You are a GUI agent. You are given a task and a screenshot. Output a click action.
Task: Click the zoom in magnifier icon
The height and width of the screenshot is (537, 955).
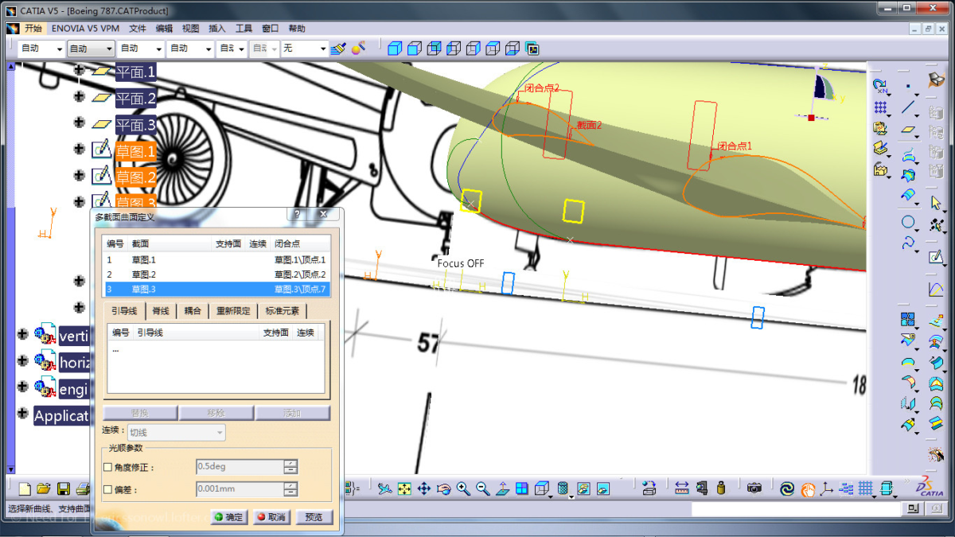point(464,488)
